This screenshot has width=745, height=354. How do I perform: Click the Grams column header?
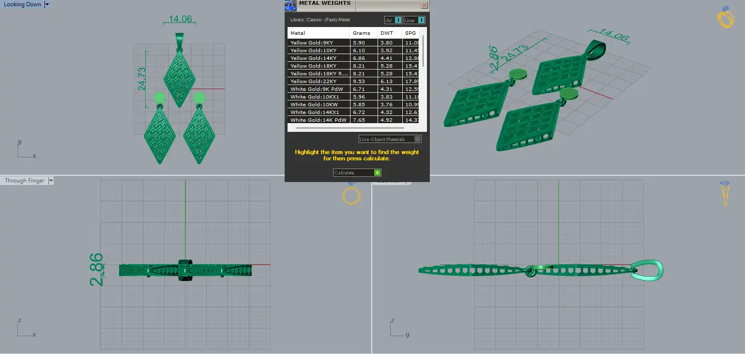[364, 33]
